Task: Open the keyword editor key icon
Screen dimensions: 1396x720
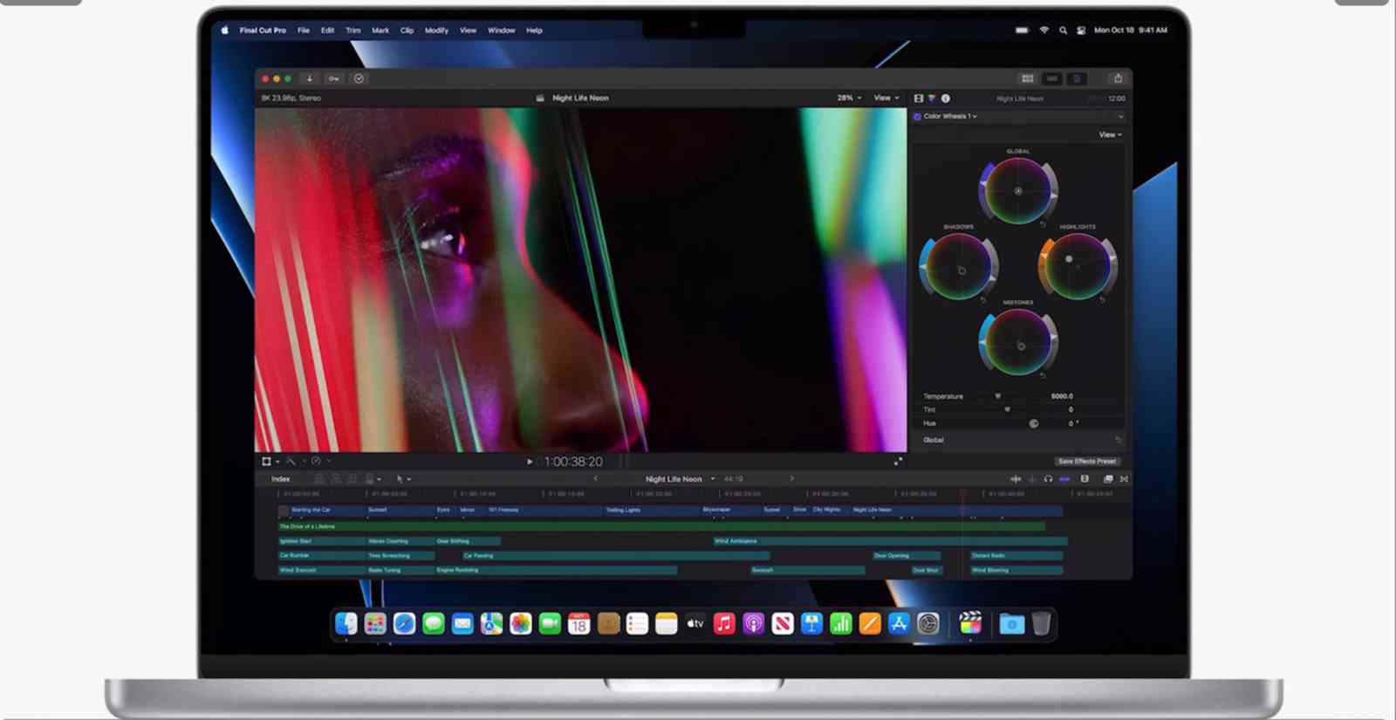Action: click(x=333, y=79)
